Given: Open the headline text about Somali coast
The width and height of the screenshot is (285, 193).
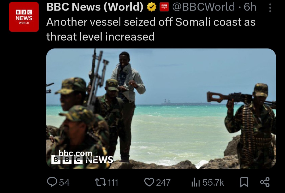Looking at the screenshot, I should coord(151,29).
